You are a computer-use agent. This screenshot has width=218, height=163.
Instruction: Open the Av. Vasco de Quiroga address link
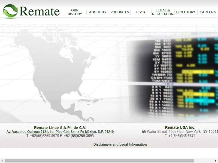60,132
